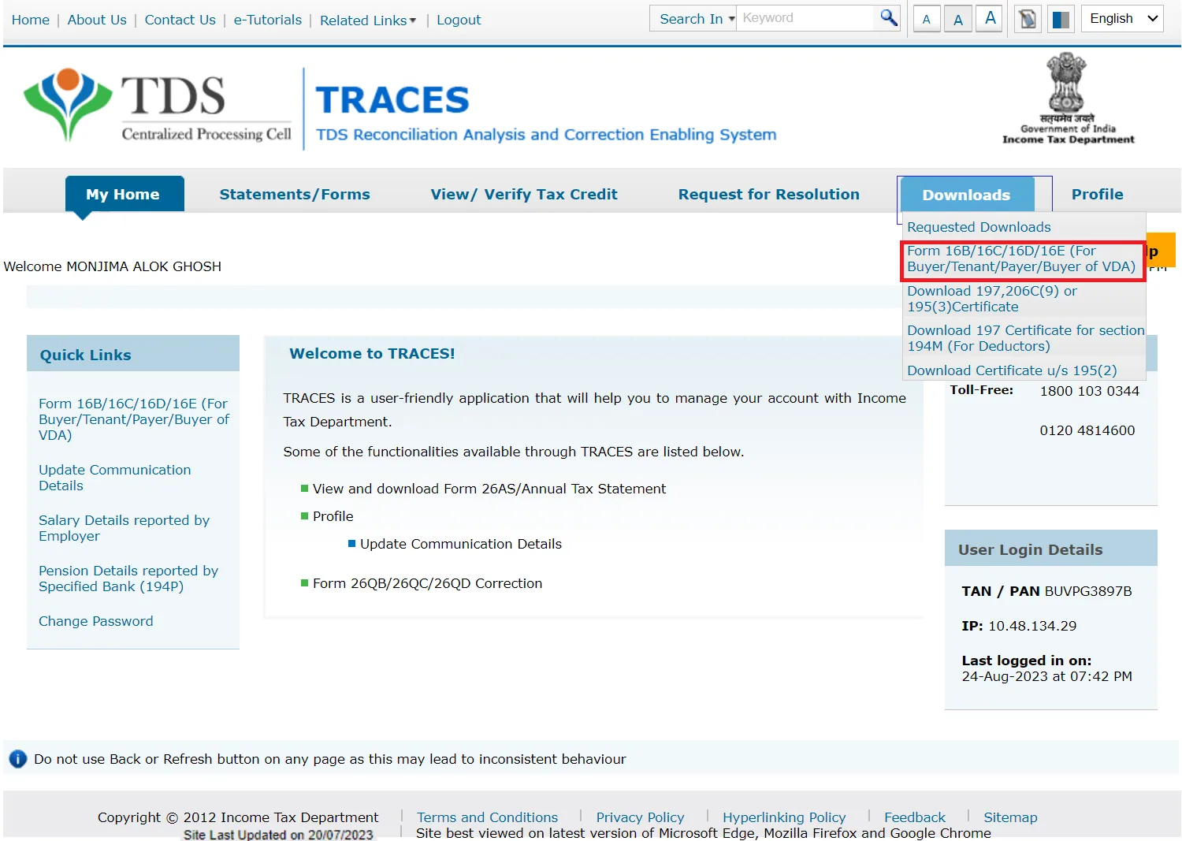
Task: Click the Government of India emblem
Action: [x=1068, y=98]
